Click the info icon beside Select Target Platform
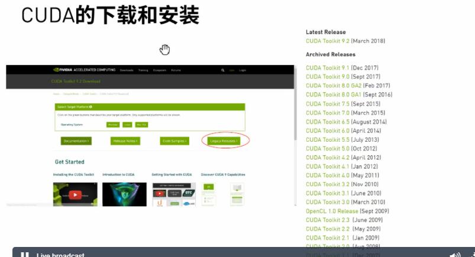 click(x=91, y=107)
